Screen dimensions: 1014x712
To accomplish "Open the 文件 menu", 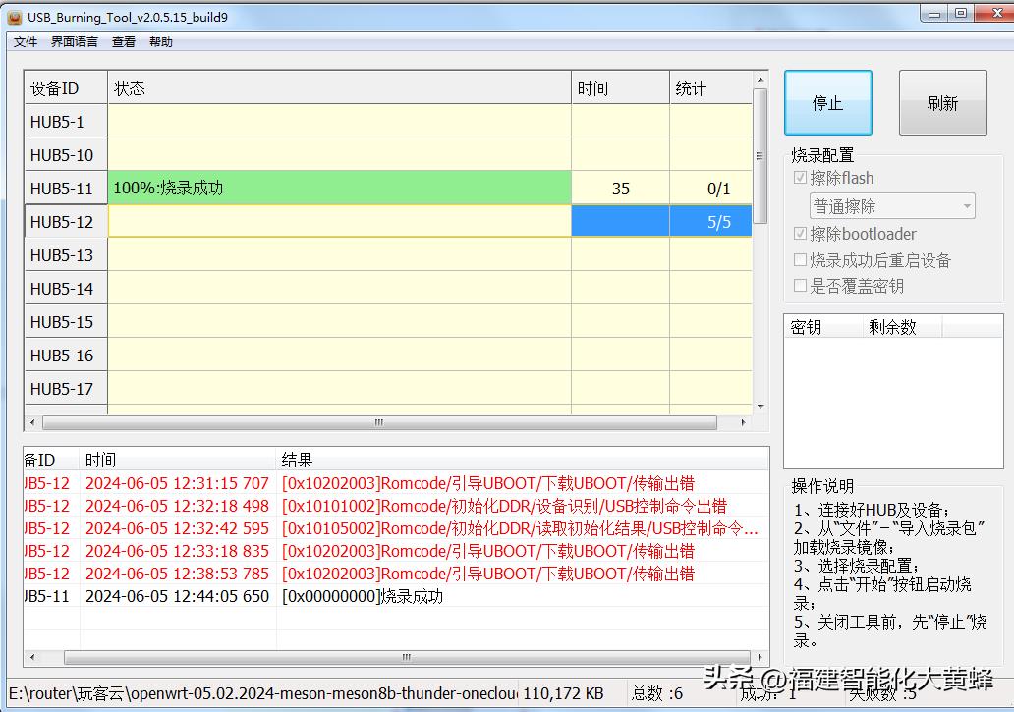I will [25, 41].
